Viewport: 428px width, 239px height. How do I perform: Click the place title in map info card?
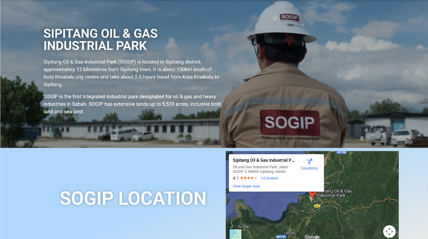[x=264, y=160]
